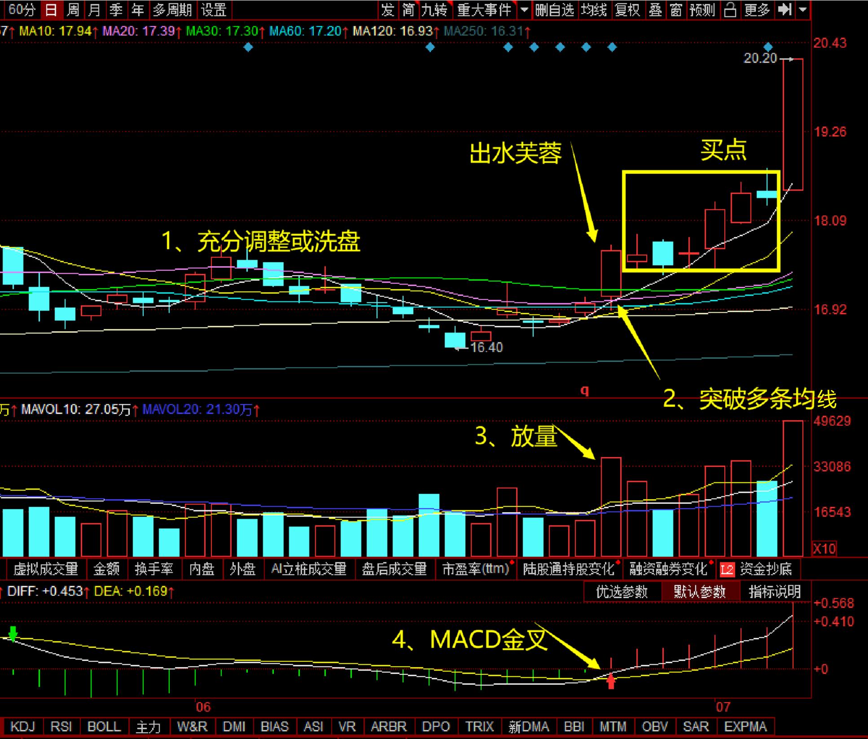The height and width of the screenshot is (739, 868).
Task: Click the last blue diamond event marker
Action: coord(768,47)
